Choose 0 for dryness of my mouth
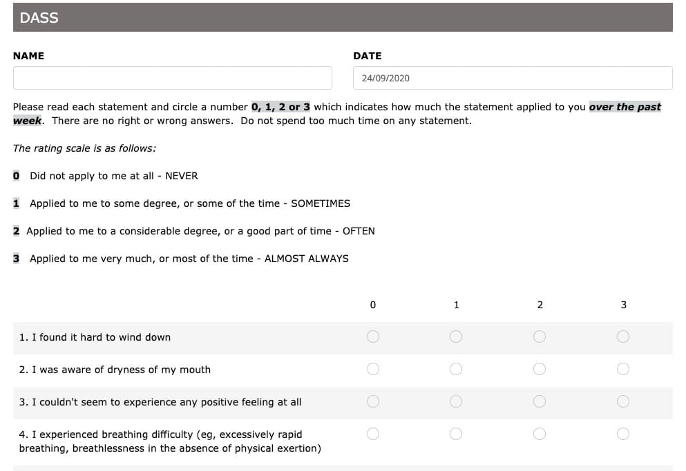686x471 pixels. point(373,369)
